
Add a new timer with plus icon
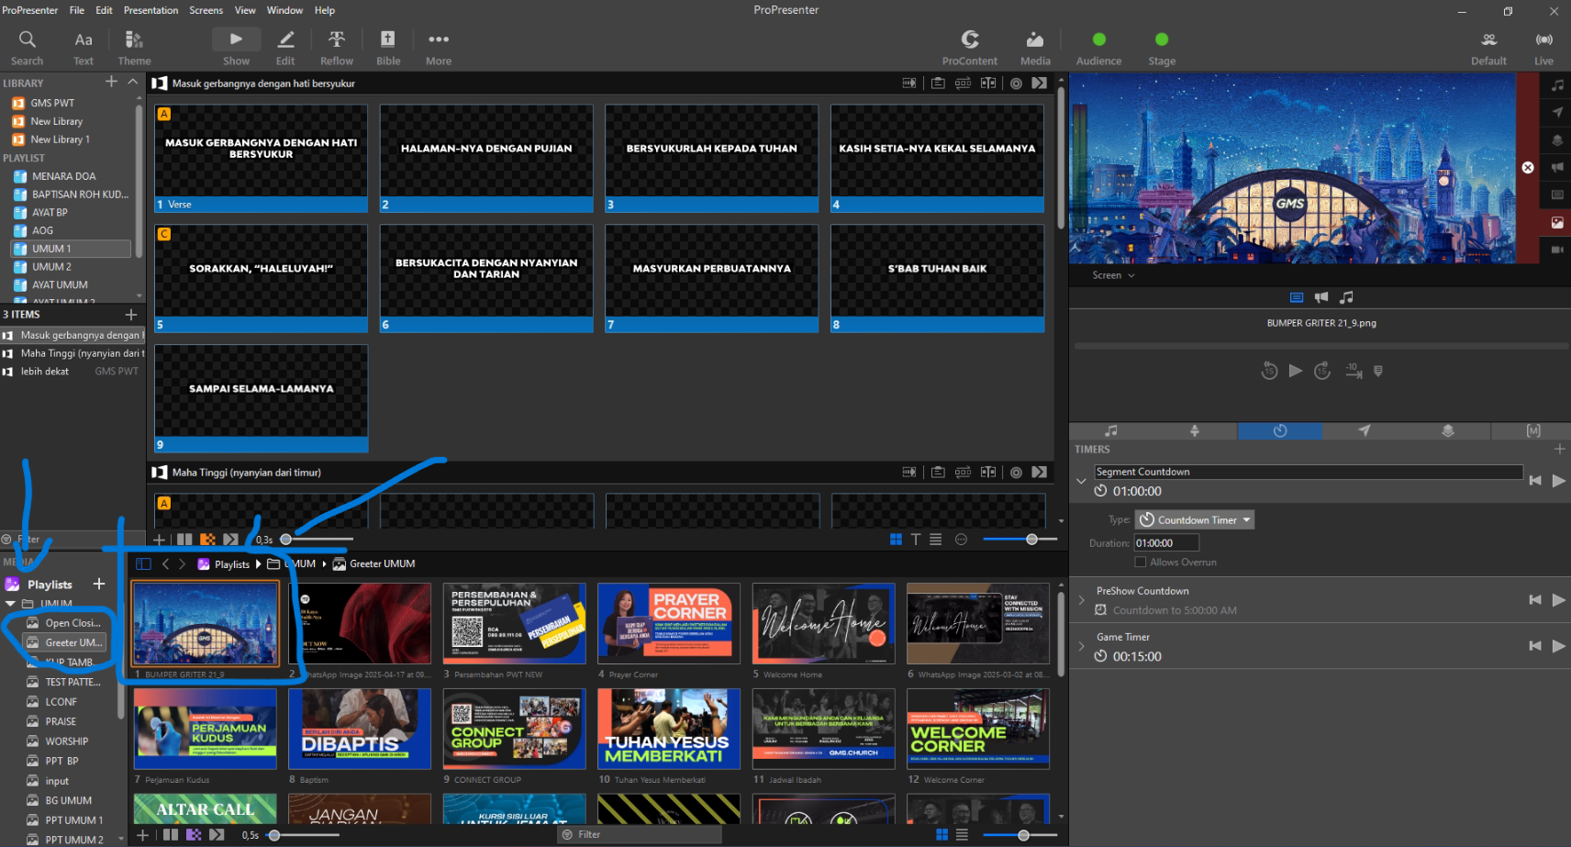click(1559, 449)
